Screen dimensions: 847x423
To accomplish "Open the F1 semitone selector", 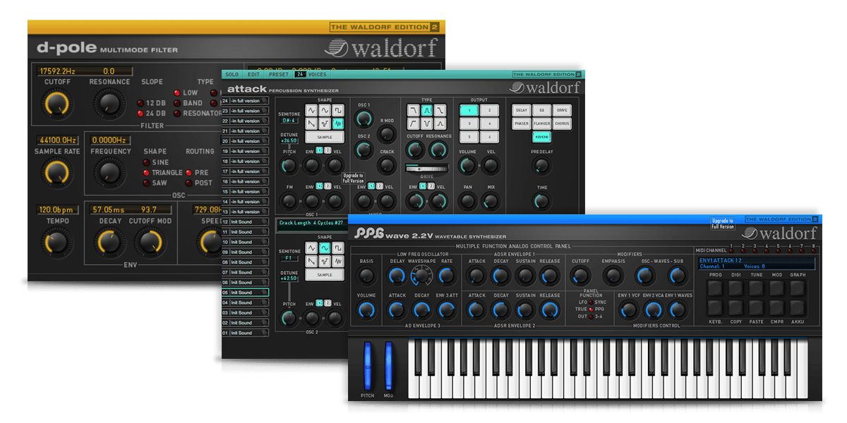I will point(289,258).
